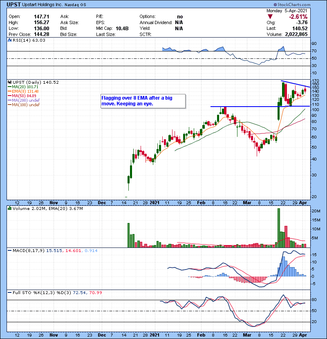Viewport: 327px width, 339px height.
Task: Click the red down-triangle change indicator
Action: [270, 17]
